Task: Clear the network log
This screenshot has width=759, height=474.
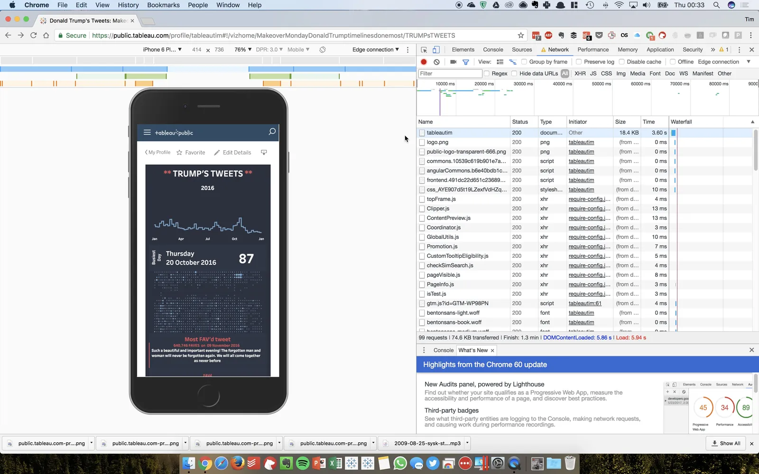Action: [436, 62]
